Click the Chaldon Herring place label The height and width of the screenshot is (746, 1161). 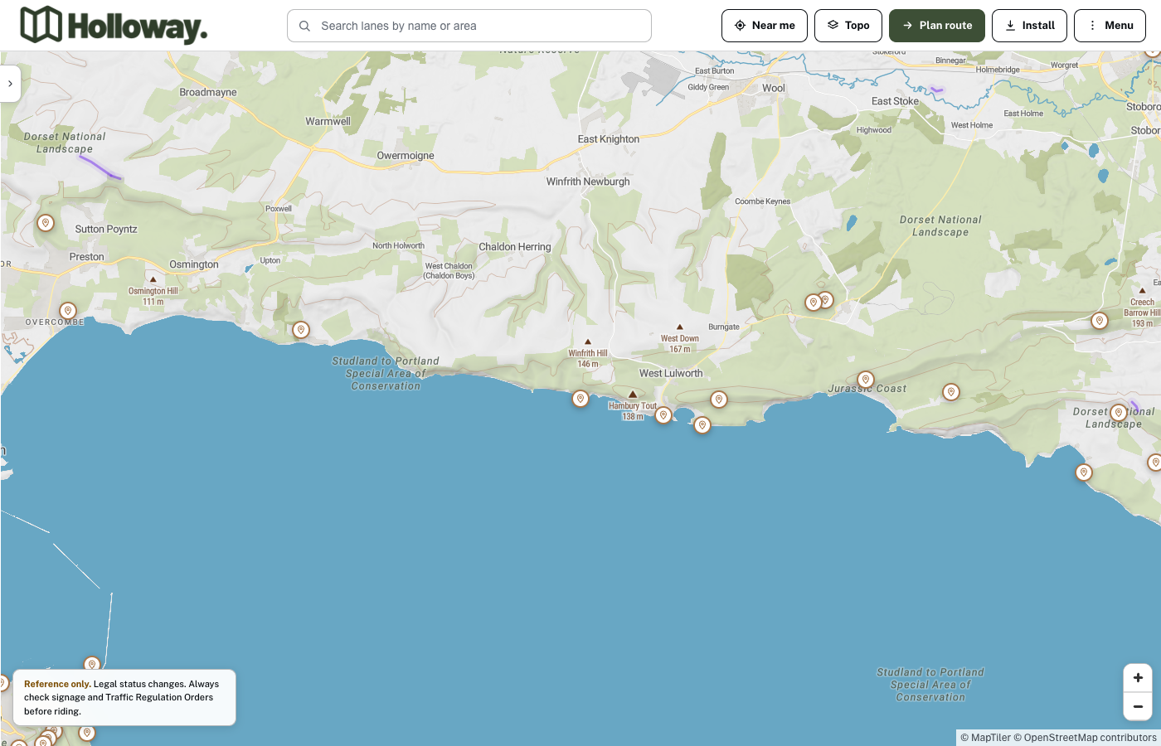[x=515, y=247]
